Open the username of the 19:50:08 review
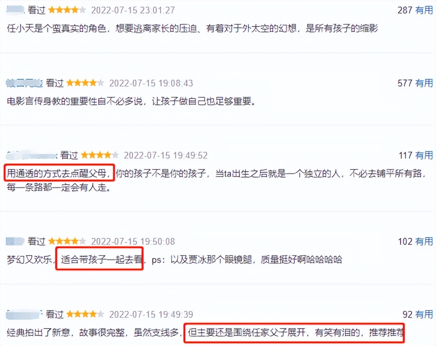 click(x=15, y=241)
